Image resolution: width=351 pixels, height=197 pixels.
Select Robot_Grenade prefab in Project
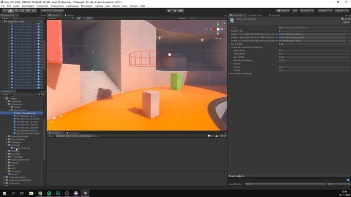coord(22,148)
